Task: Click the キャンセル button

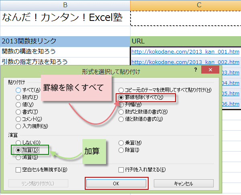Action: pyautogui.click(x=184, y=183)
